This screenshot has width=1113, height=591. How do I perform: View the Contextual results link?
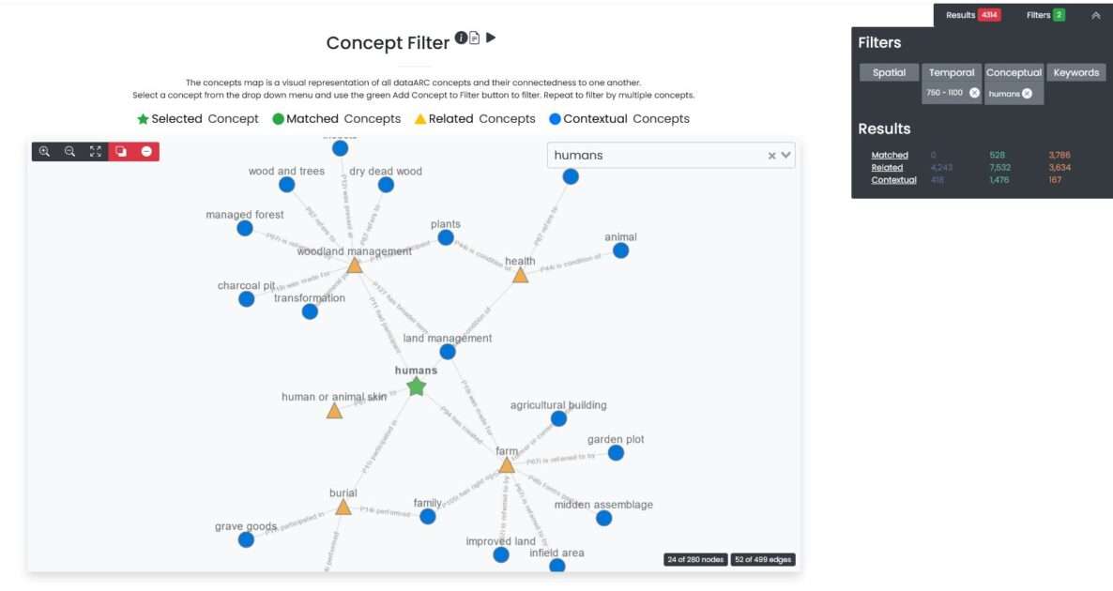pos(892,179)
